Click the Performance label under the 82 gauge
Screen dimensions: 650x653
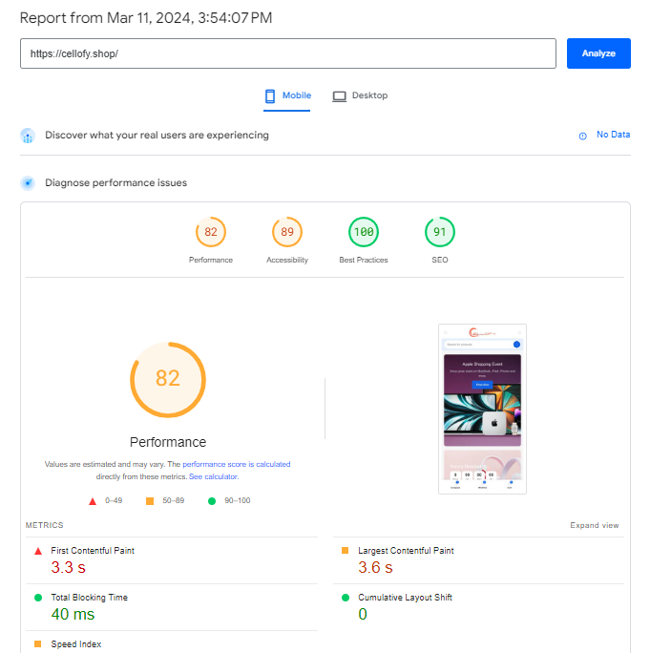pos(211,260)
